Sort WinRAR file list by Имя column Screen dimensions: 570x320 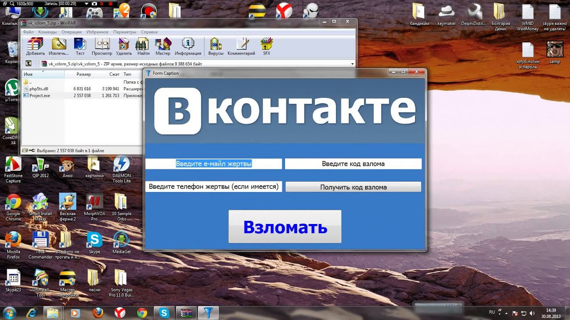coord(43,74)
